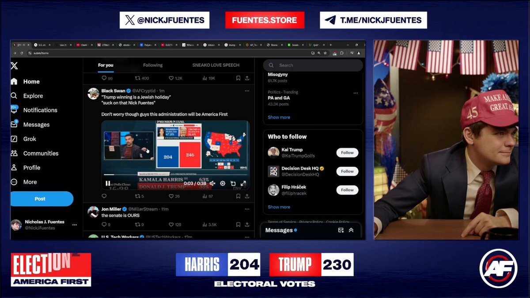Follow Filip Hráček

[347, 190]
